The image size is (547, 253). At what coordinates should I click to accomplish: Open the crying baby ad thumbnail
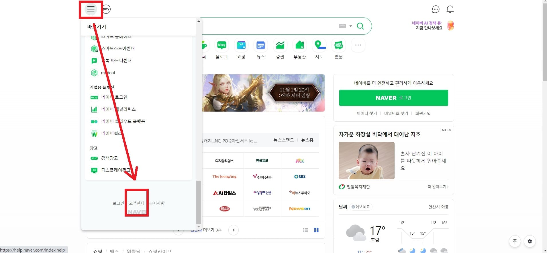[x=366, y=161]
